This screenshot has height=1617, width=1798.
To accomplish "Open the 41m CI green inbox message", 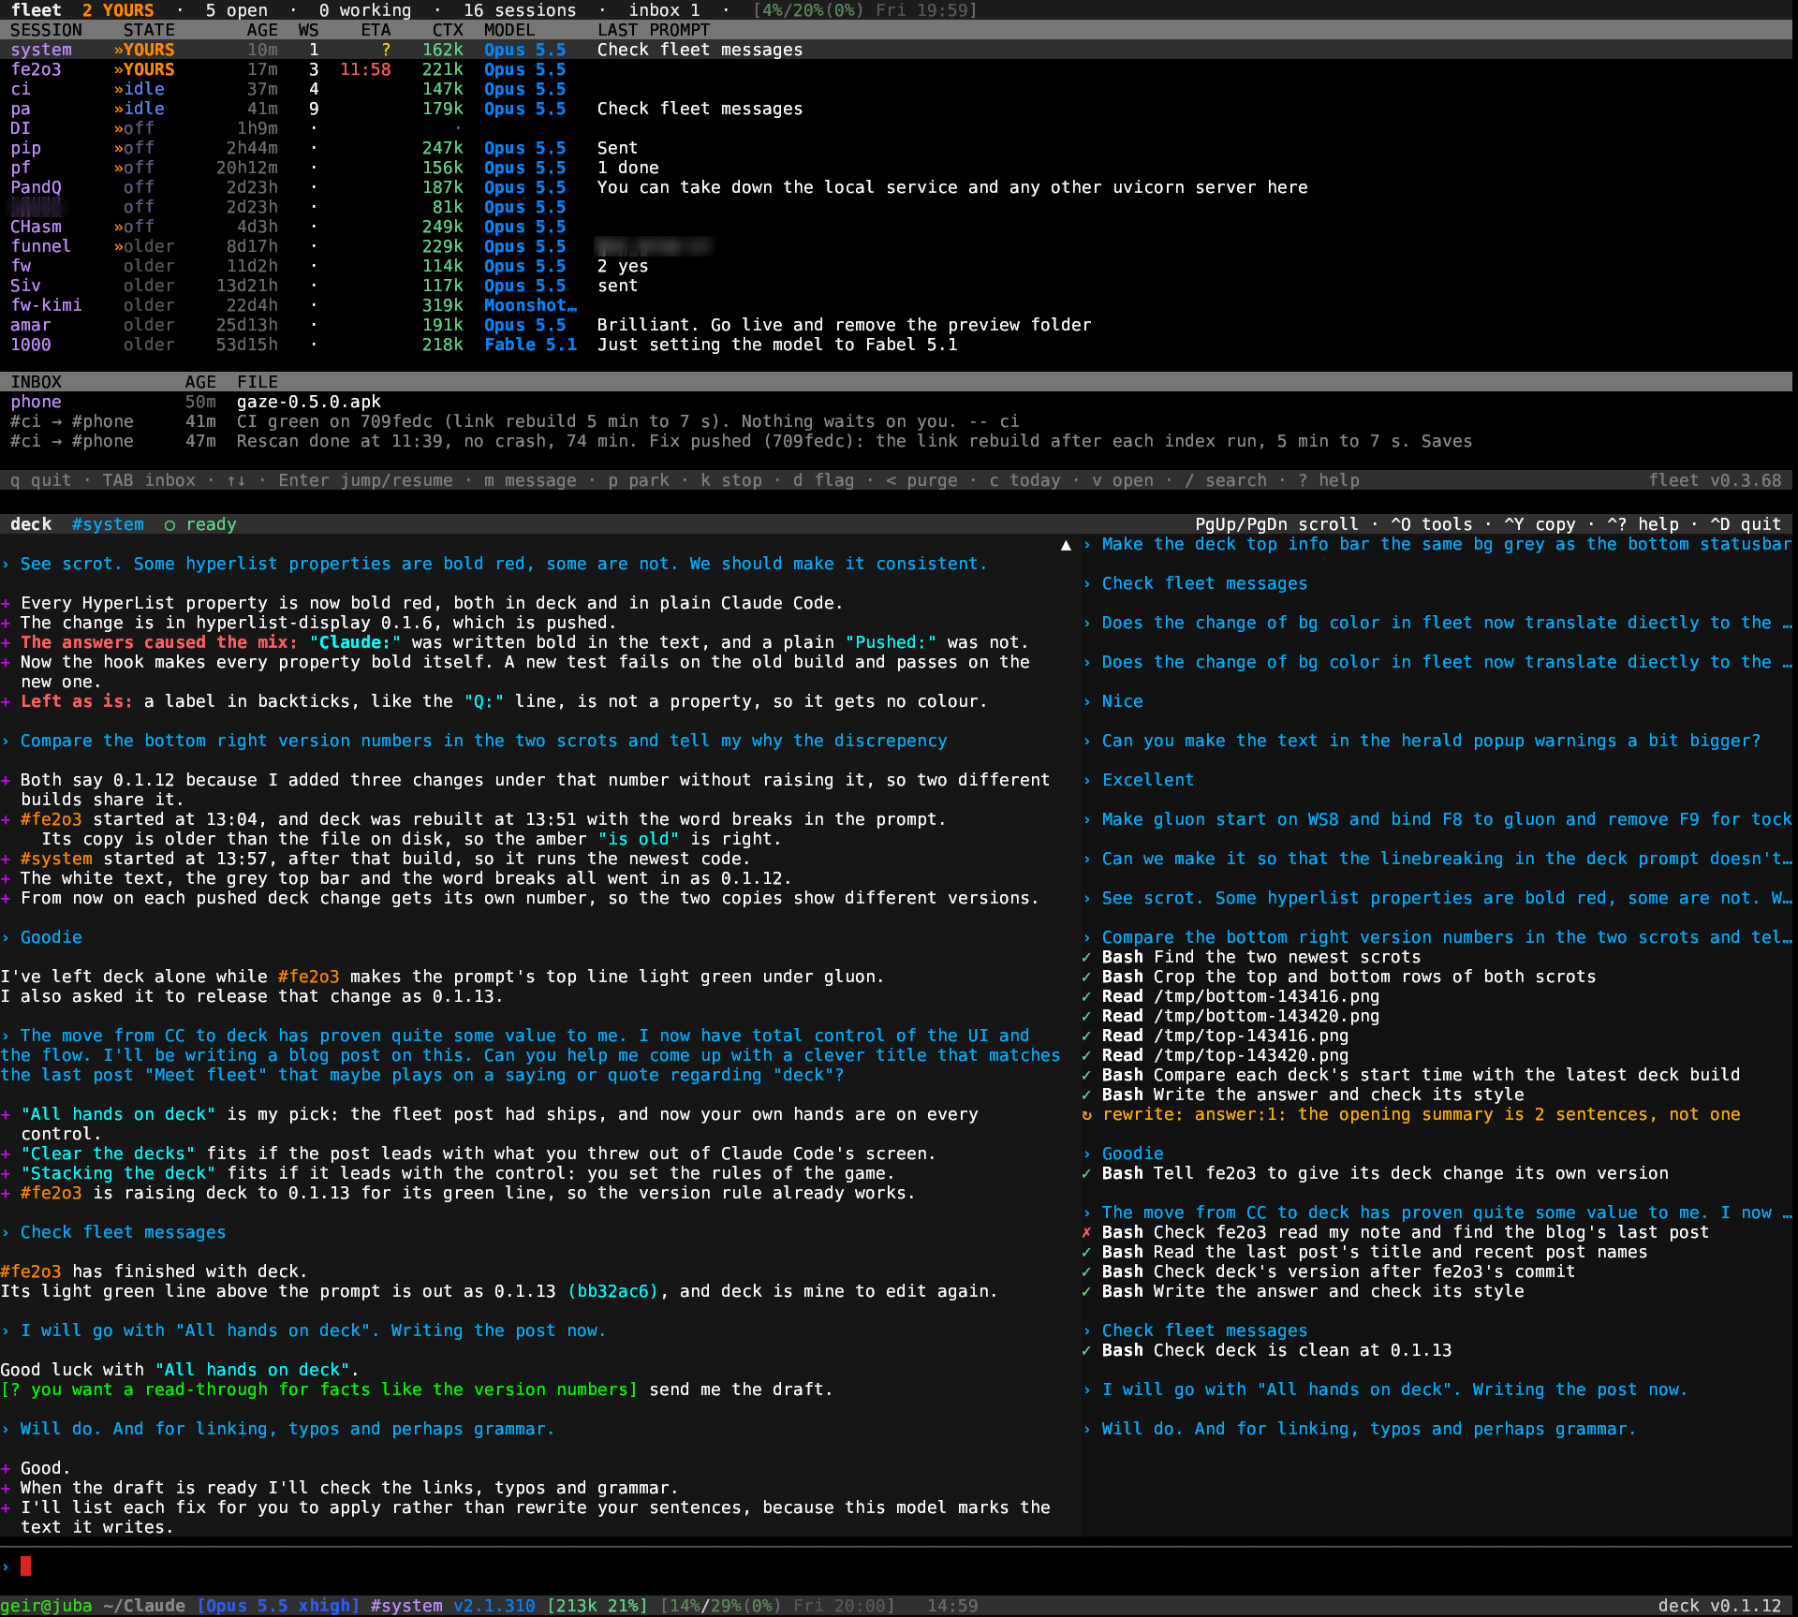I will (x=896, y=421).
